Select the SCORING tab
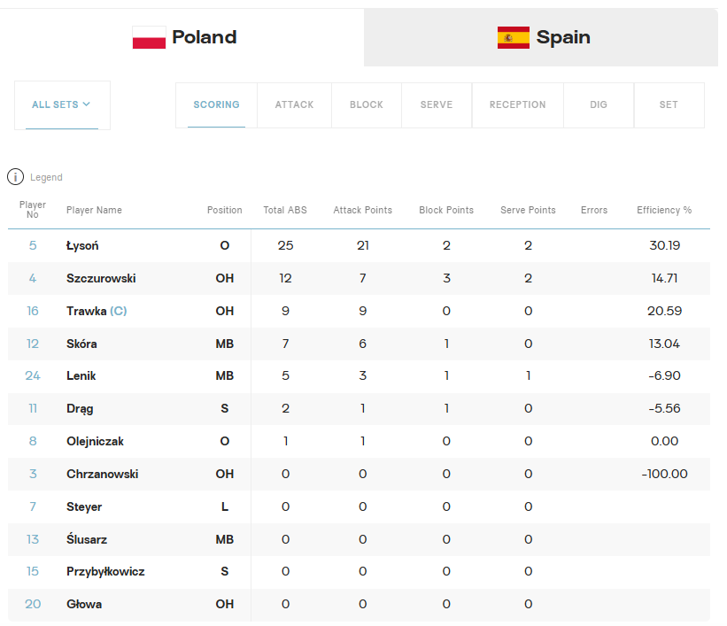Screen dimensions: 727x626 click(217, 104)
